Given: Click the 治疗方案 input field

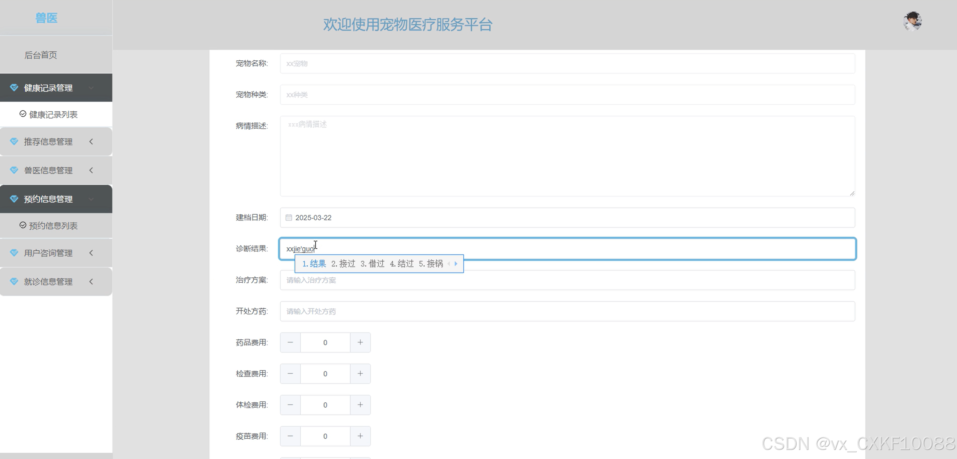Looking at the screenshot, I should [x=567, y=280].
